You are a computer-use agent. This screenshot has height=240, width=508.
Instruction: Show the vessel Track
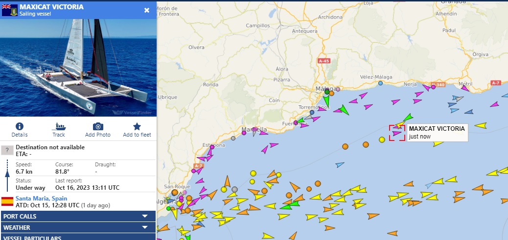[x=59, y=126]
